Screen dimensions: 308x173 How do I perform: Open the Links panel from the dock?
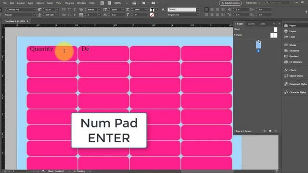pos(290,37)
